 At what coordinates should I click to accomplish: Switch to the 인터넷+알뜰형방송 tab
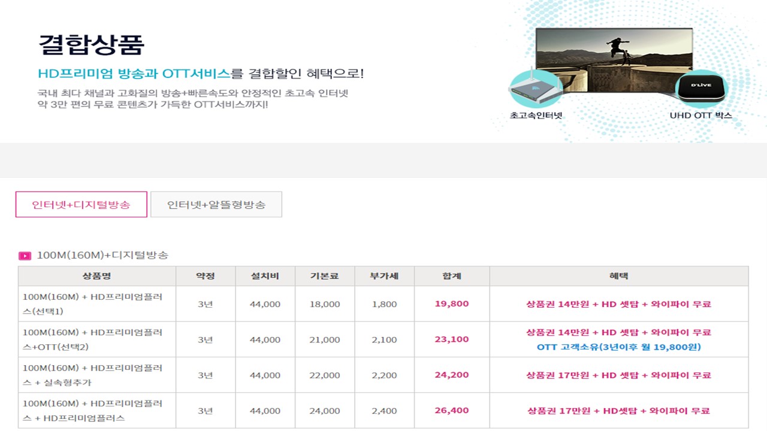pos(216,204)
